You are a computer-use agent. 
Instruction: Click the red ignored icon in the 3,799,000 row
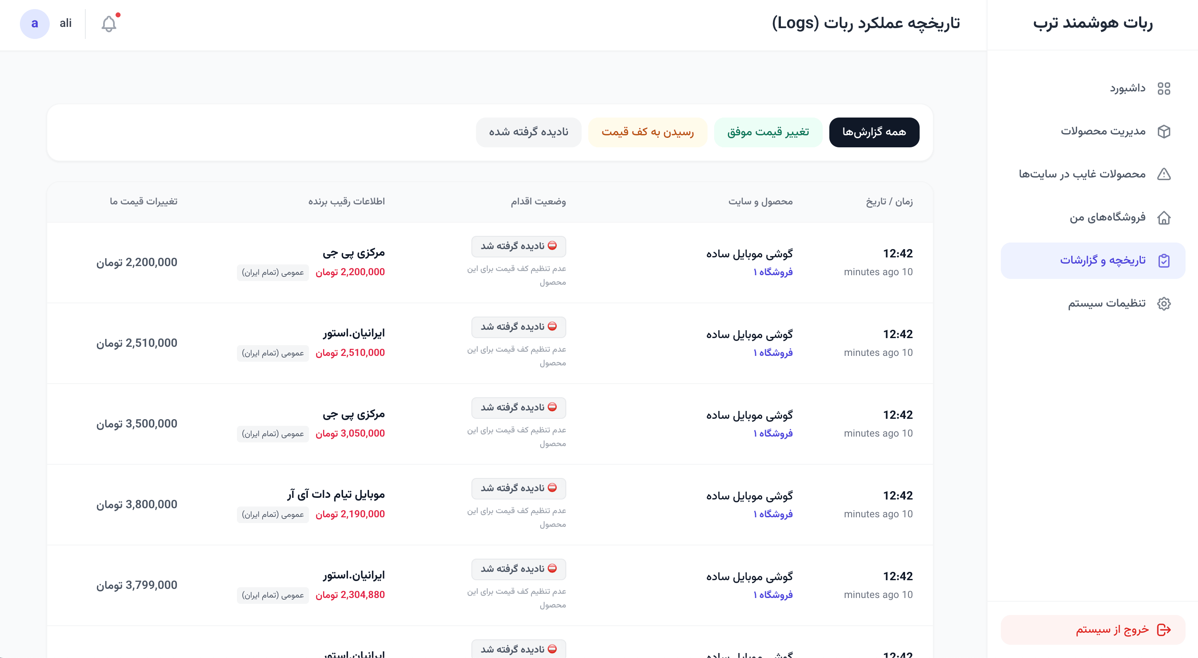click(552, 568)
